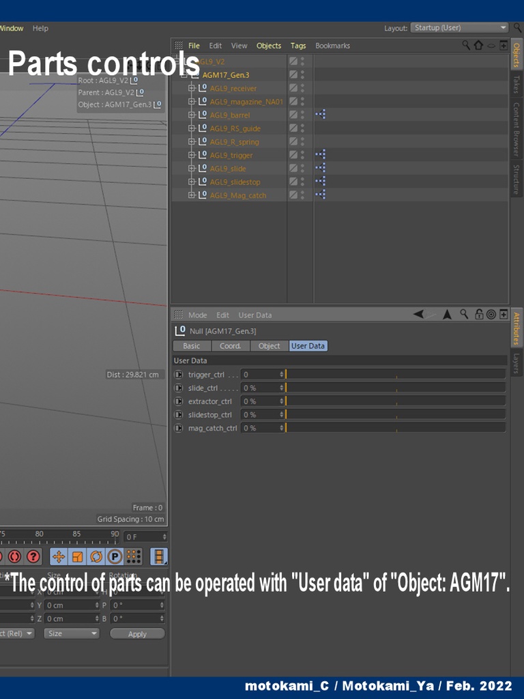Click the slidestop_ctrl slider track
This screenshot has height=699, width=524.
396,414
